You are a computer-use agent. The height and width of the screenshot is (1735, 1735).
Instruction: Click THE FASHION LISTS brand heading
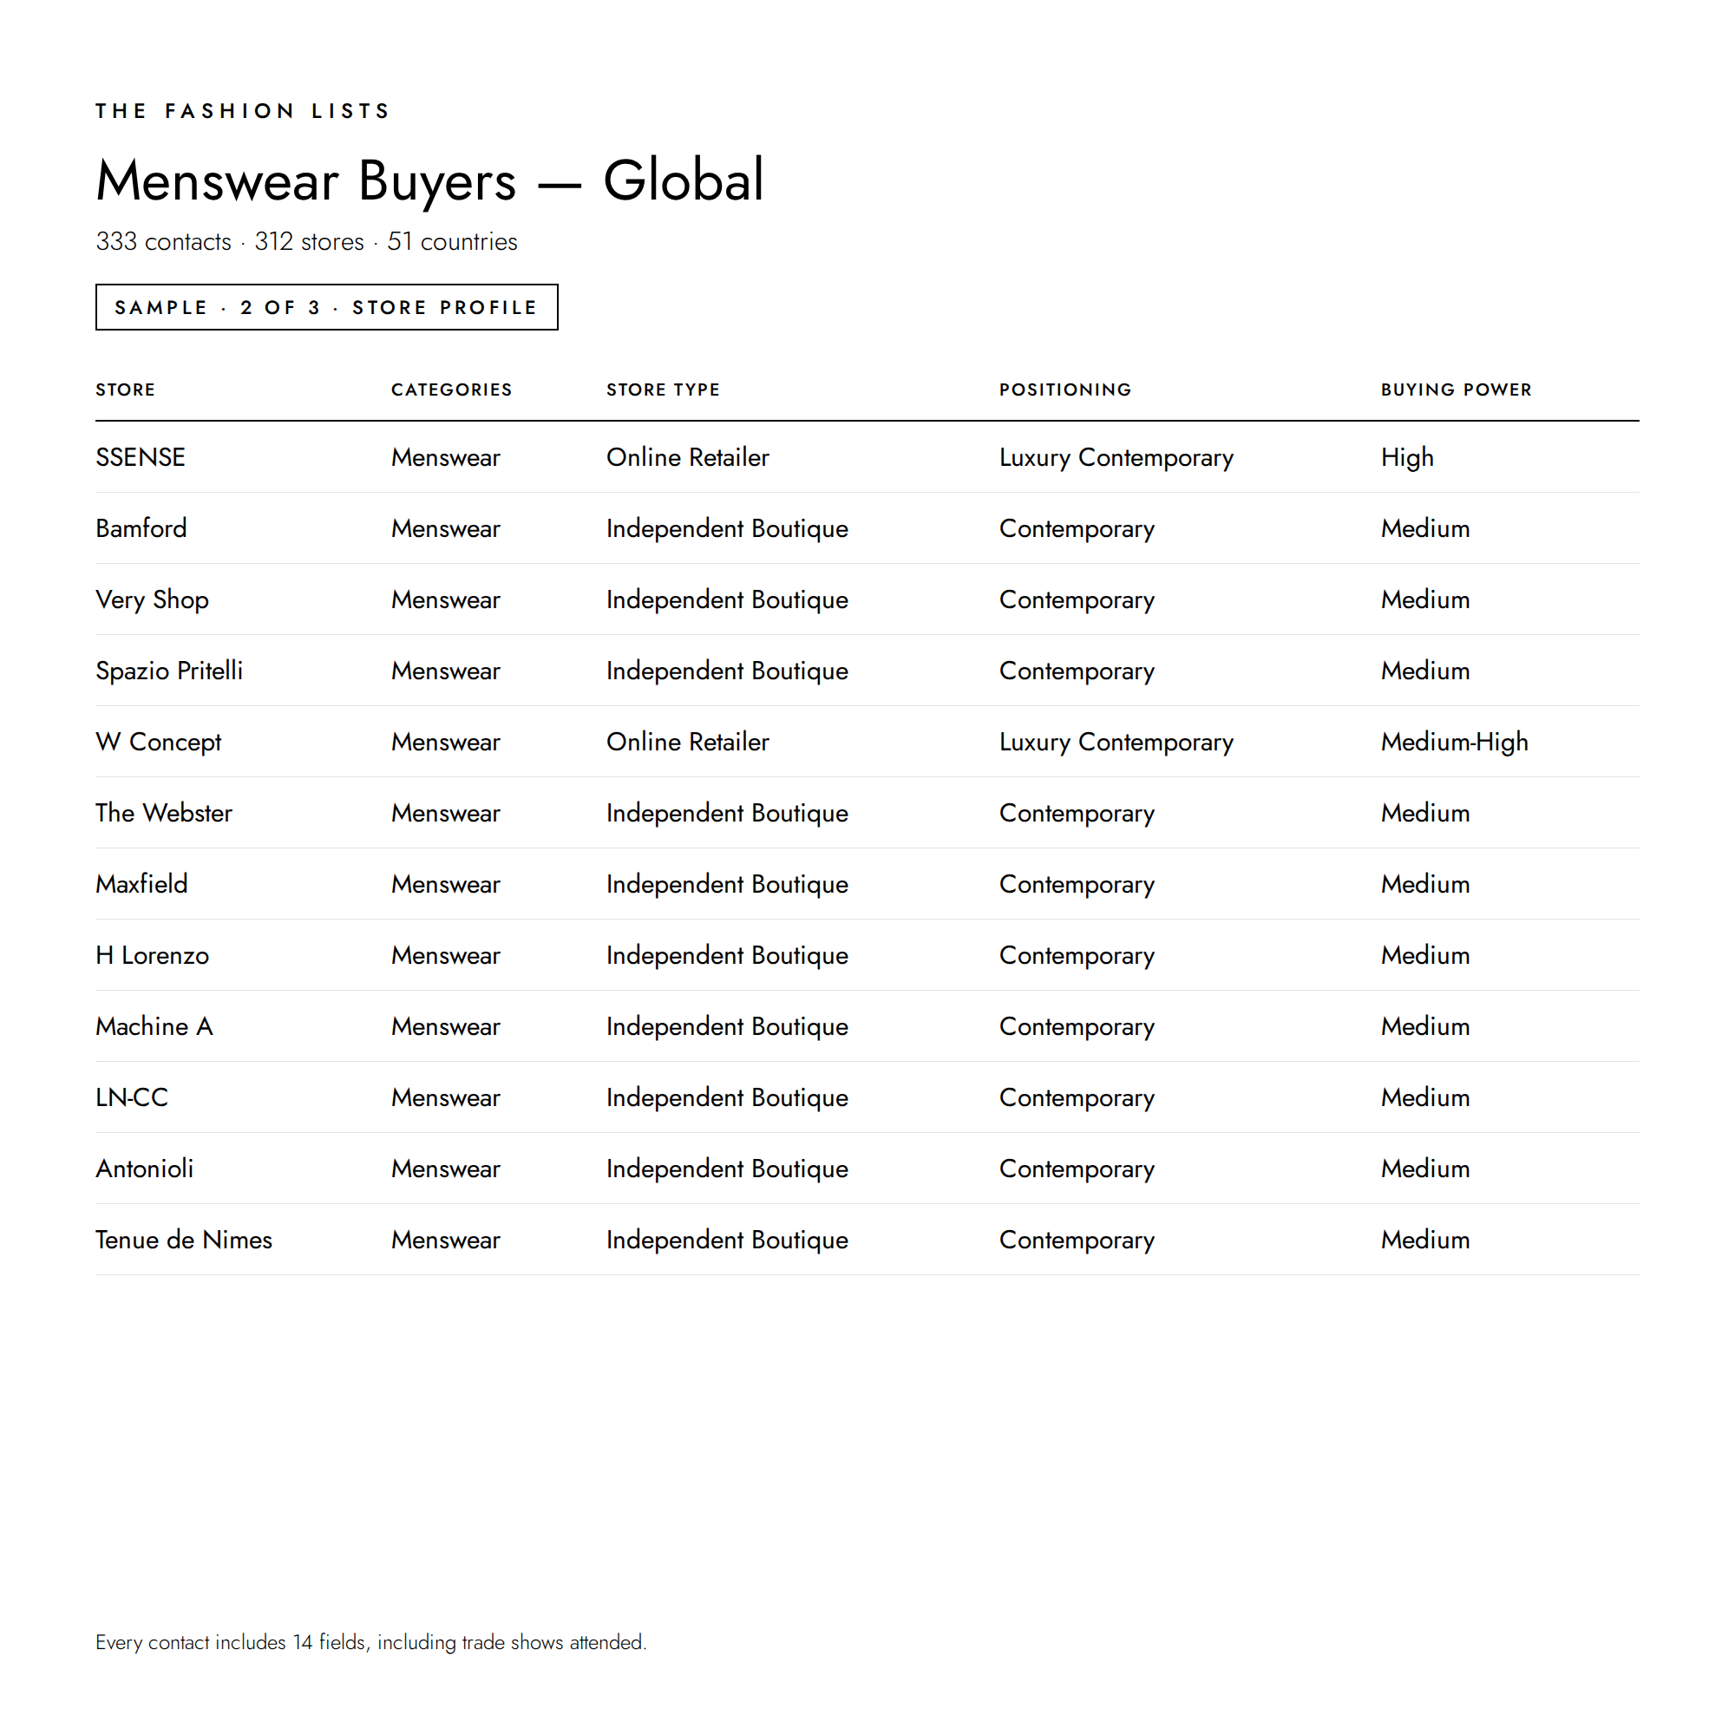(244, 111)
